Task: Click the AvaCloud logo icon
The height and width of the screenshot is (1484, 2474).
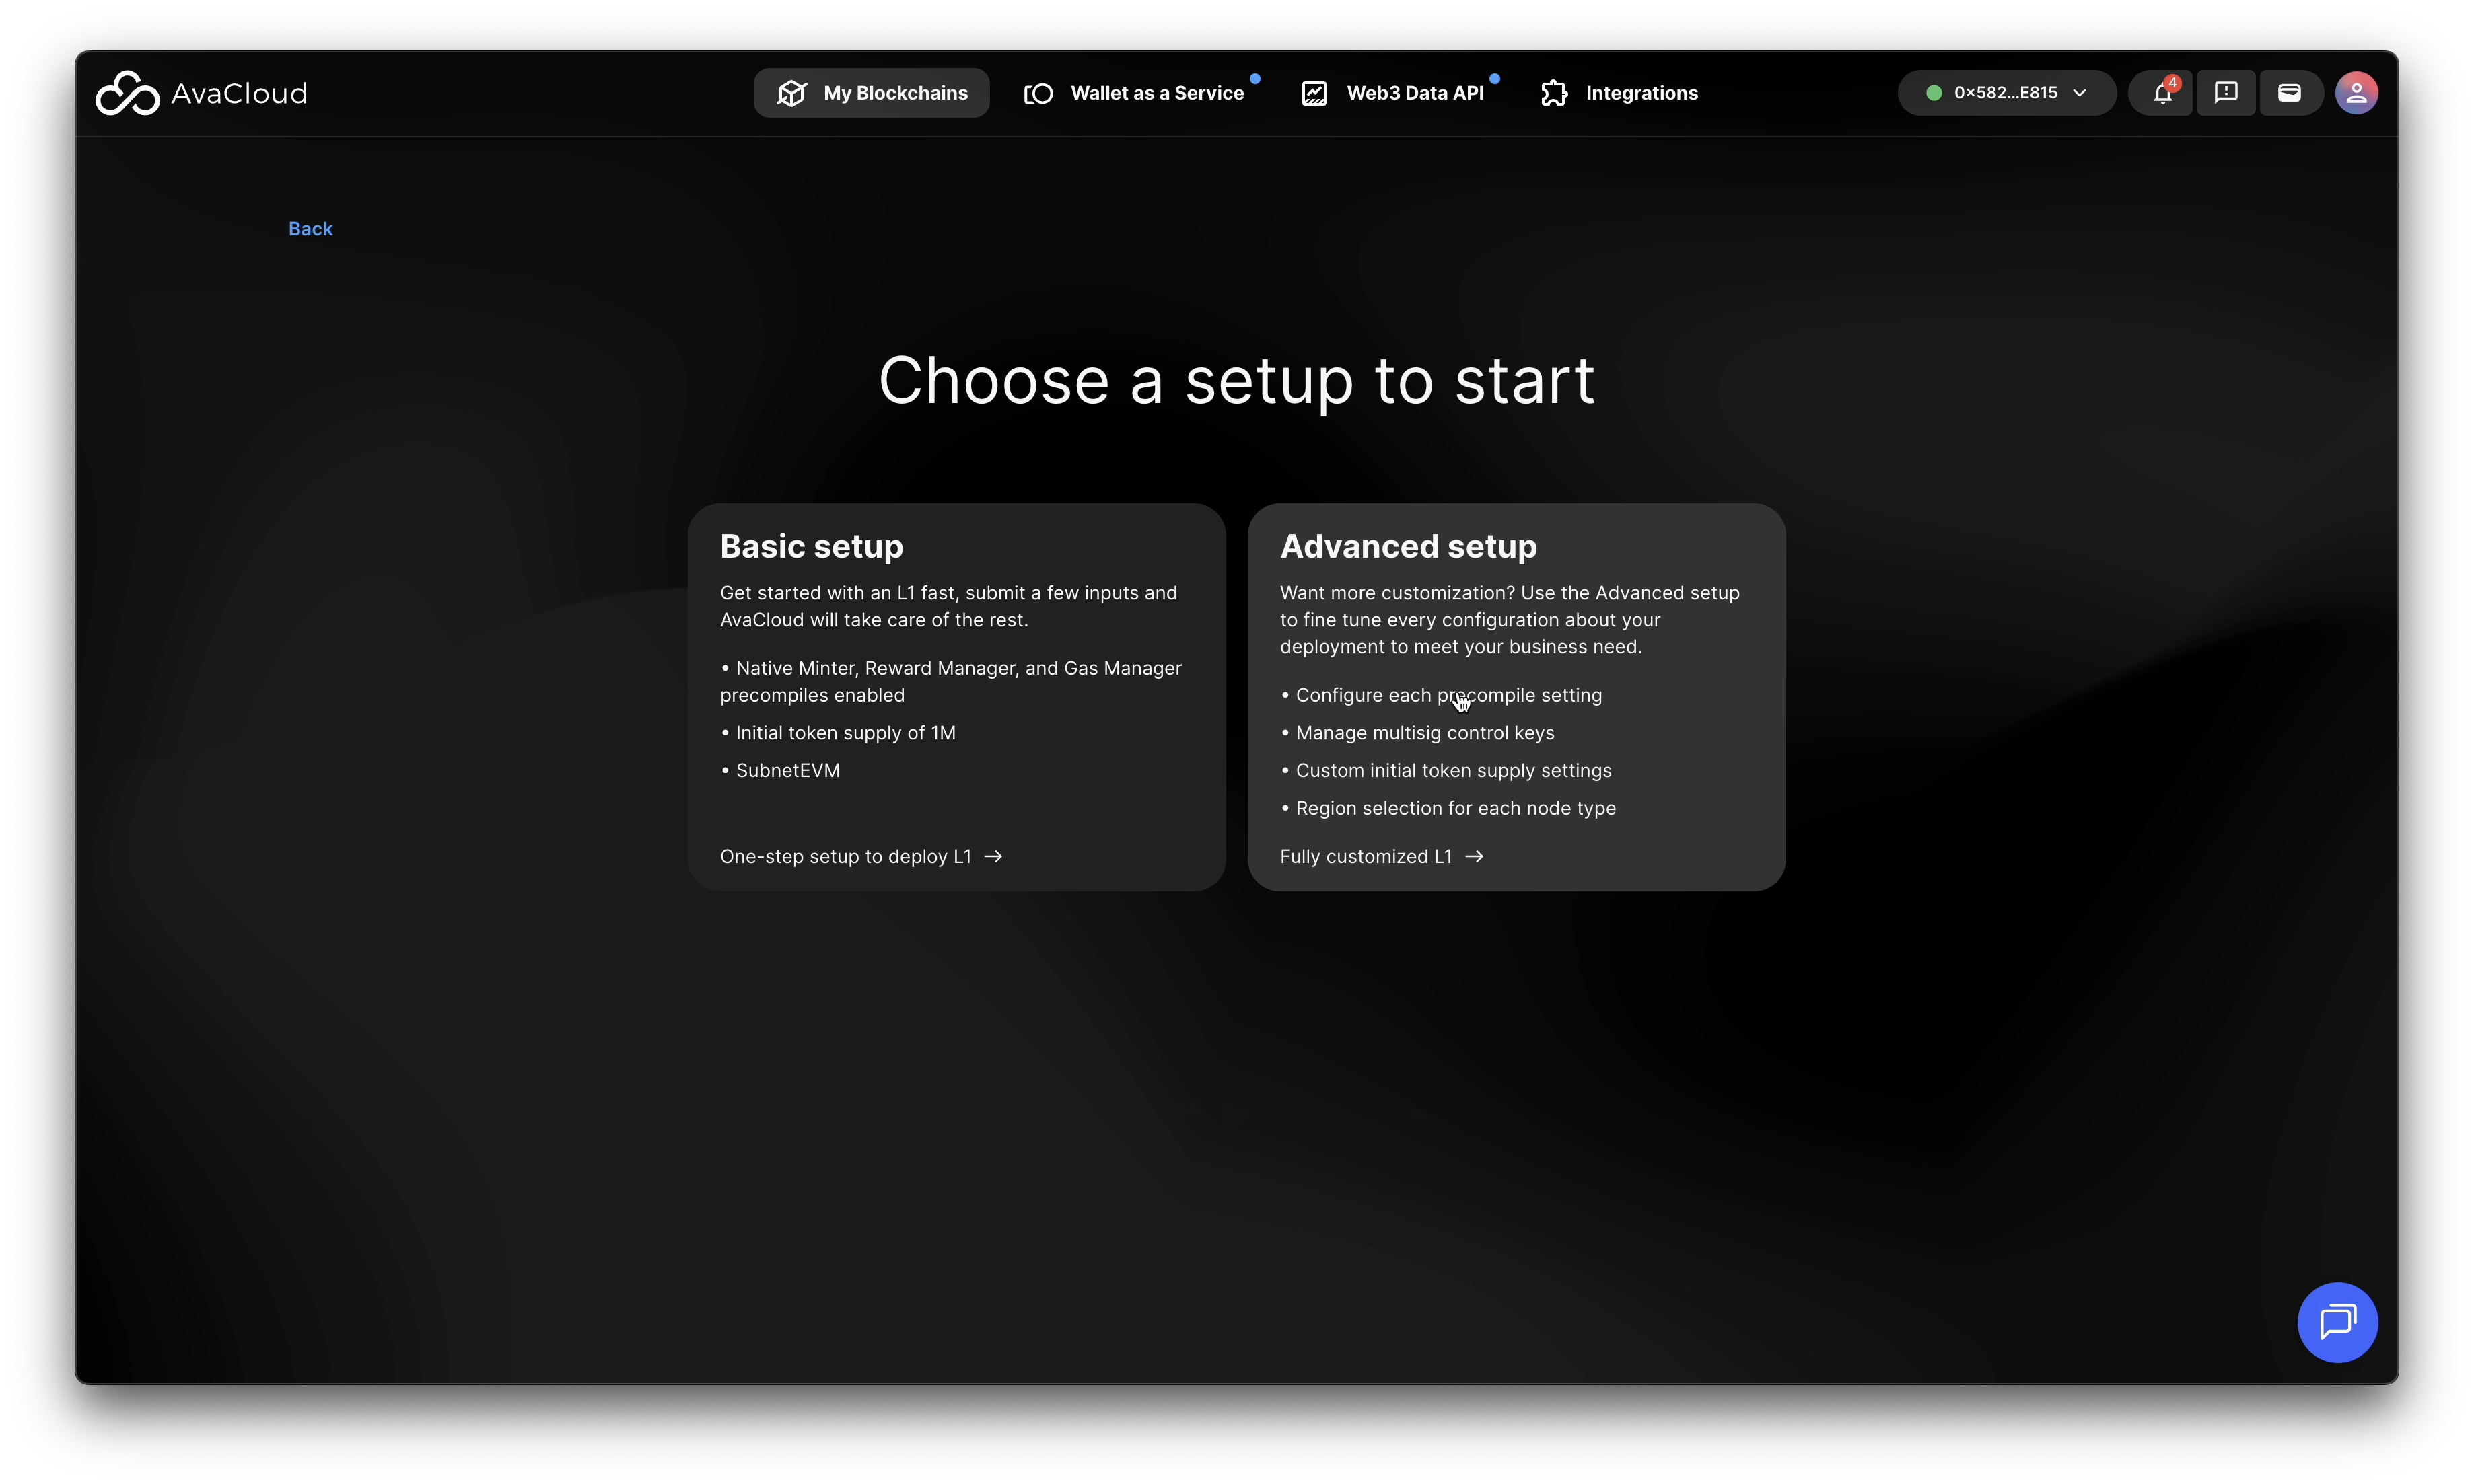Action: [x=127, y=93]
